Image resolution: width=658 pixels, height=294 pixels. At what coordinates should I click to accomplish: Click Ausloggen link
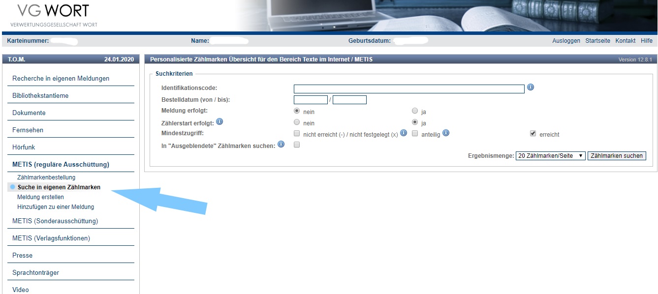point(566,41)
